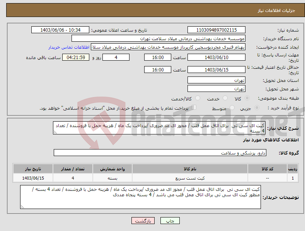Select the خدمت radio button
The height and width of the screenshot is (231, 305).
pyautogui.click(x=225, y=98)
